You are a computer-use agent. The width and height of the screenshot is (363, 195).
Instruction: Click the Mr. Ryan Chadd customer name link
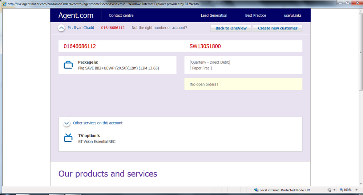(81, 28)
